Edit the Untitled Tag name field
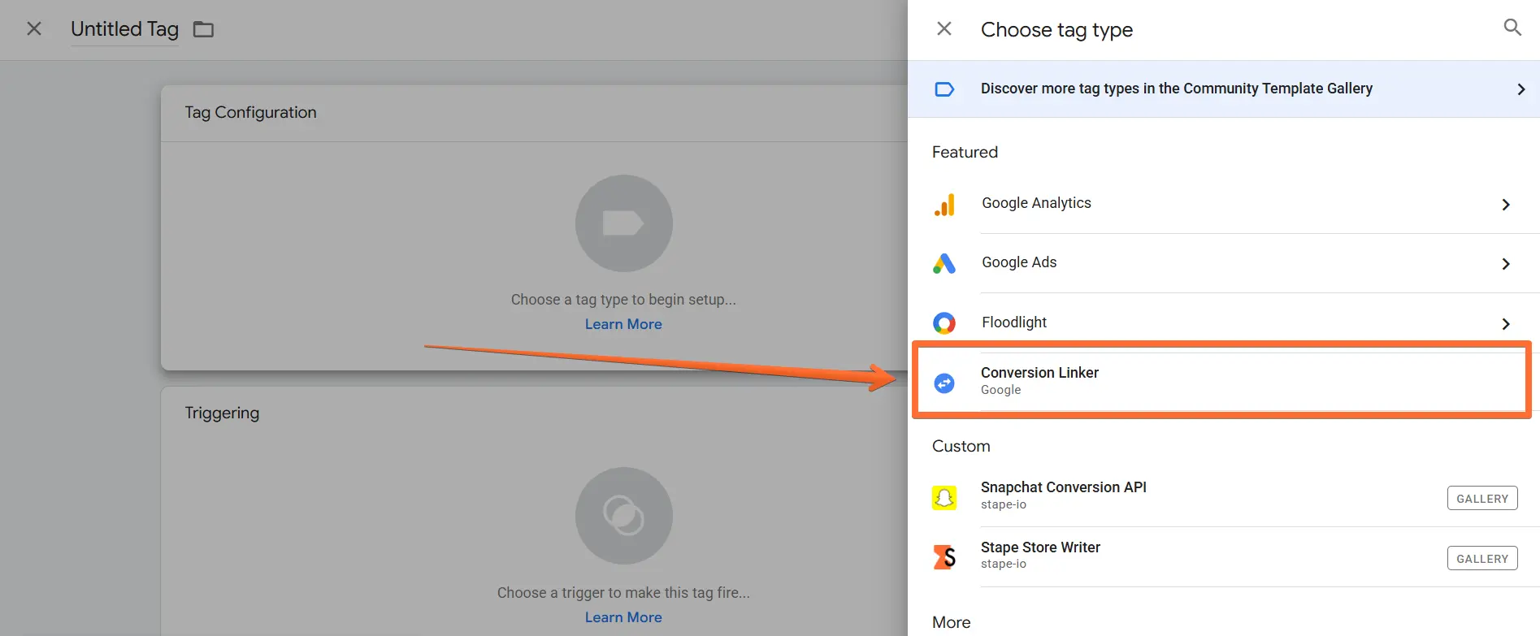This screenshot has height=636, width=1540. [x=124, y=29]
